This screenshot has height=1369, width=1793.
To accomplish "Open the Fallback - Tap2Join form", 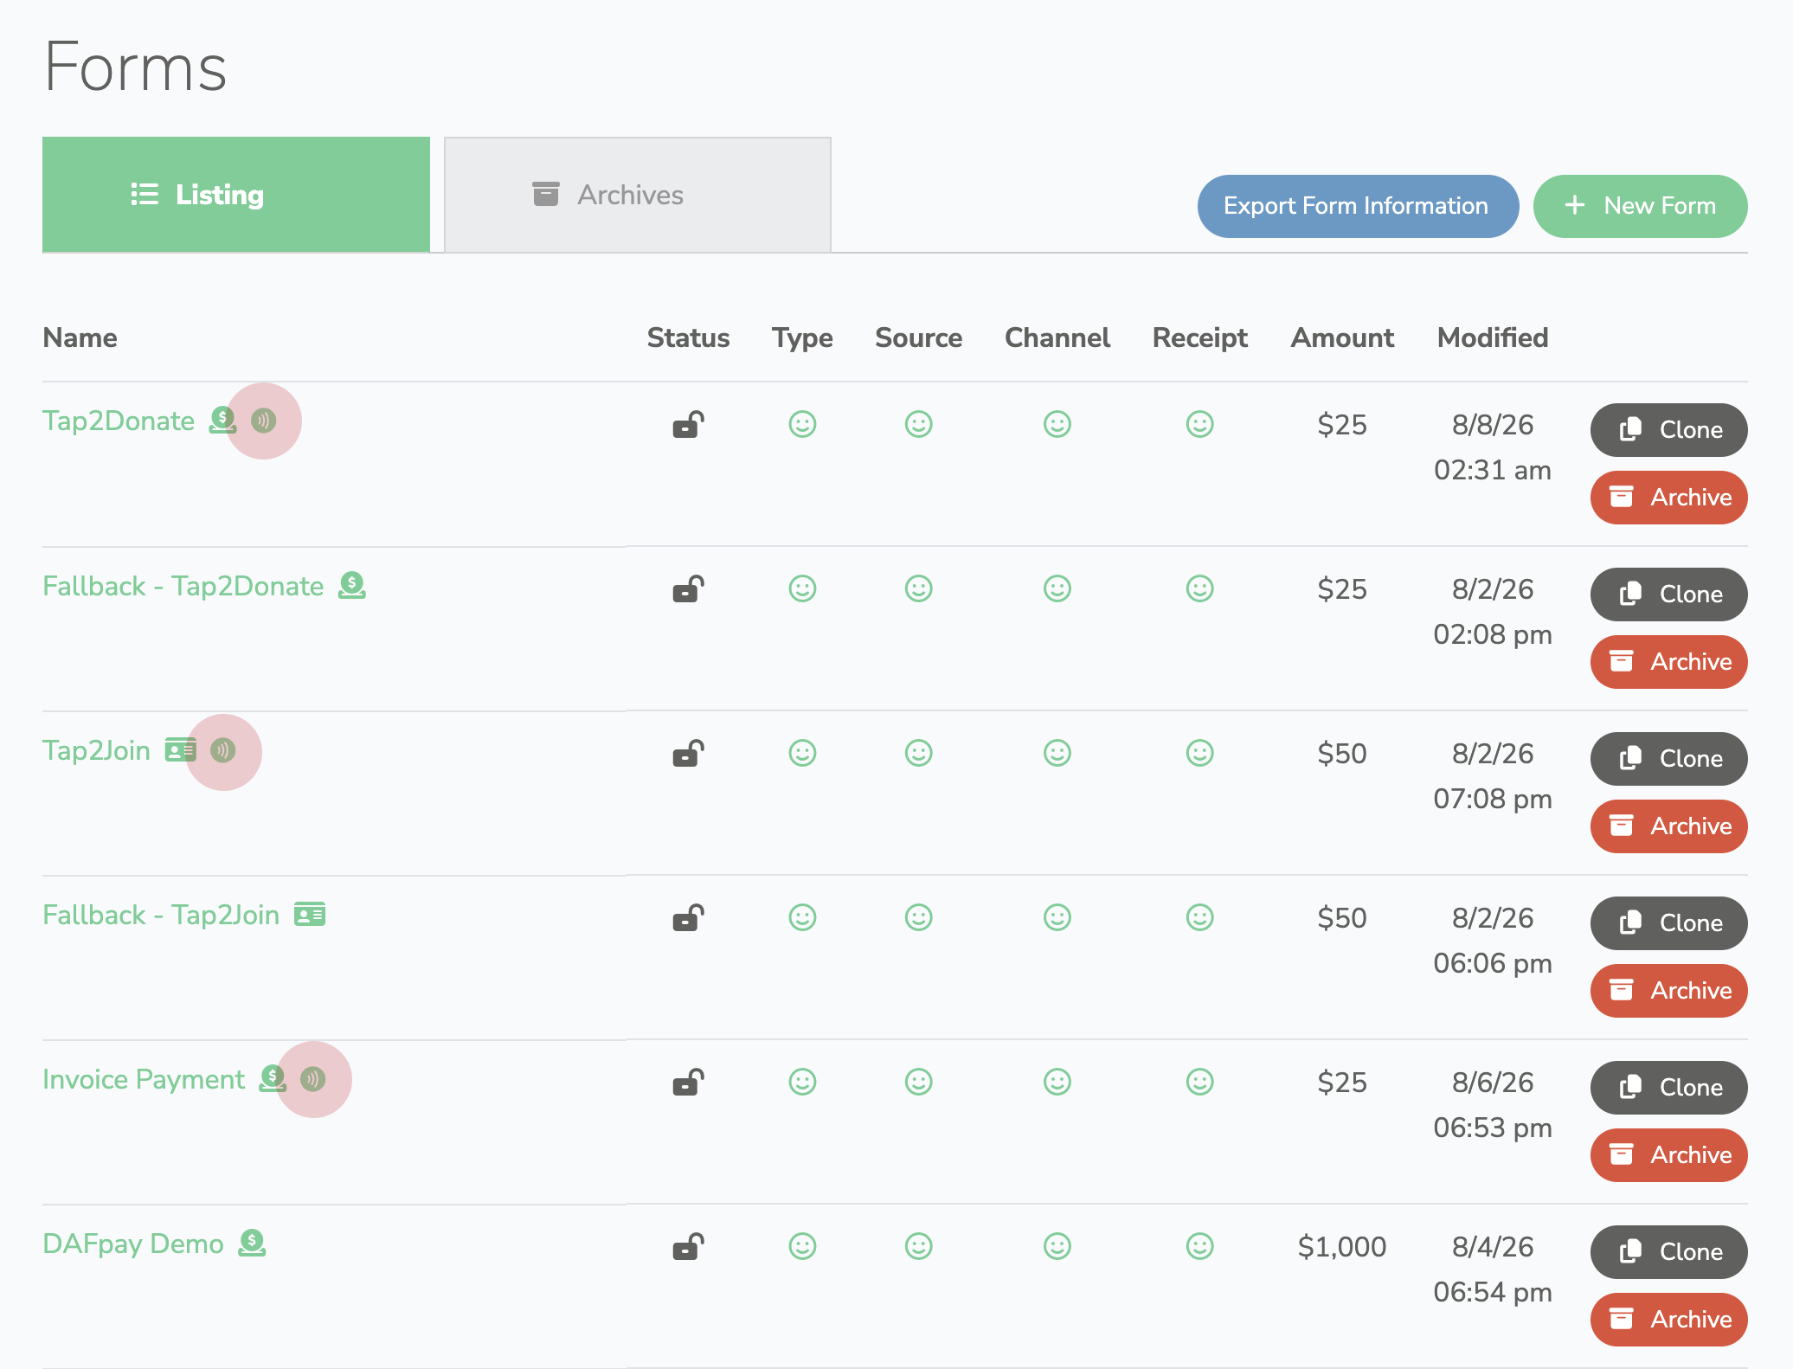I will coord(161,916).
